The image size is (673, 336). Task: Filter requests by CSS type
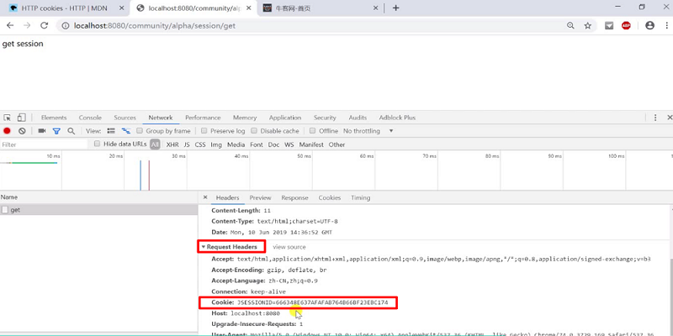tap(200, 144)
